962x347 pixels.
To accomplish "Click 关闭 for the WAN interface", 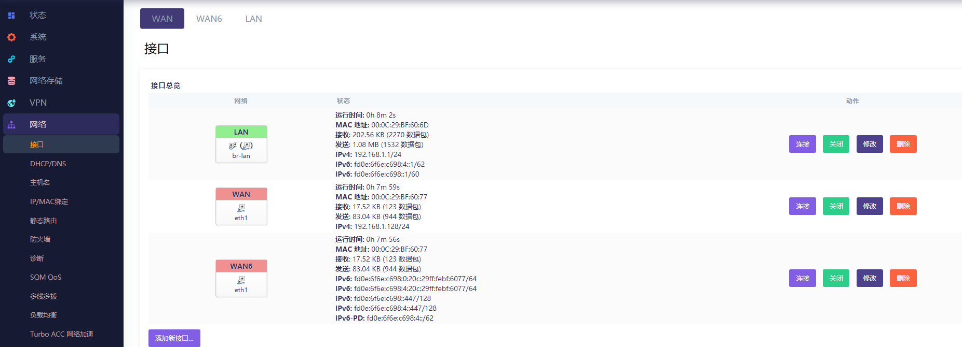I will [x=836, y=206].
